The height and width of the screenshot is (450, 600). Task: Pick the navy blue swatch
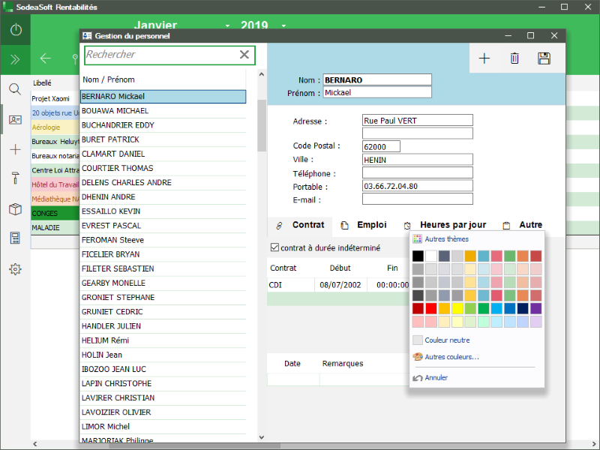pyautogui.click(x=523, y=308)
